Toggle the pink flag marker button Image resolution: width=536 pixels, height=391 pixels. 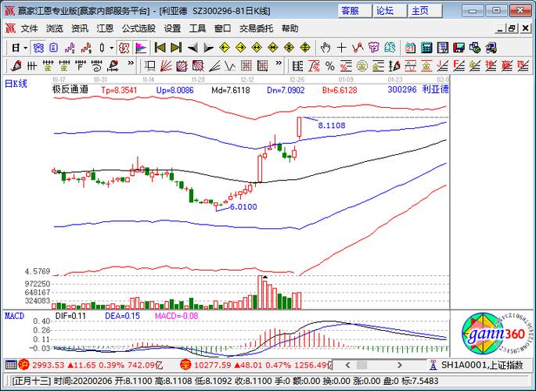pos(141,48)
